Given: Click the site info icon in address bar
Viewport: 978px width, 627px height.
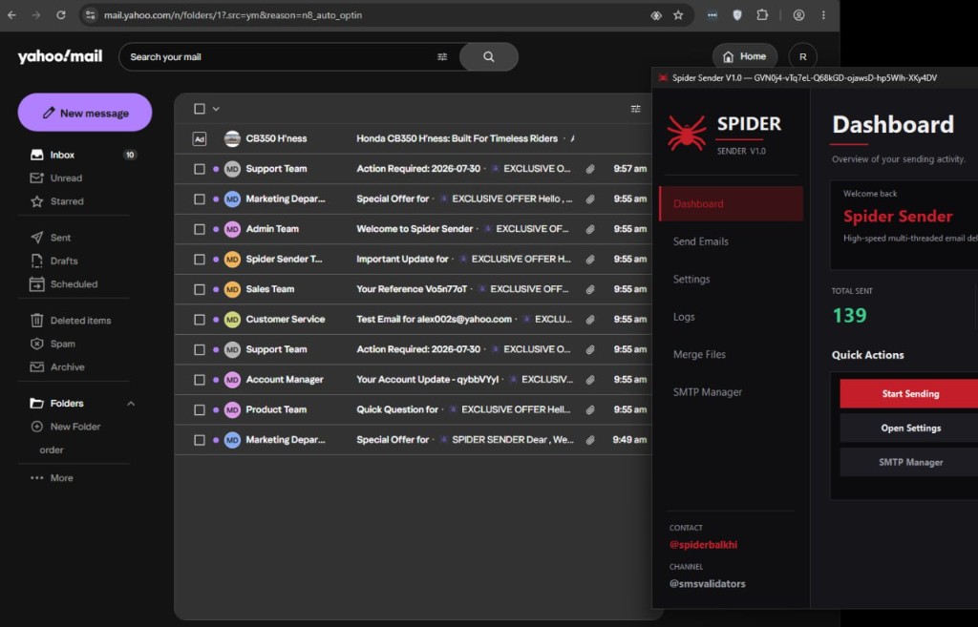Looking at the screenshot, I should pos(90,15).
